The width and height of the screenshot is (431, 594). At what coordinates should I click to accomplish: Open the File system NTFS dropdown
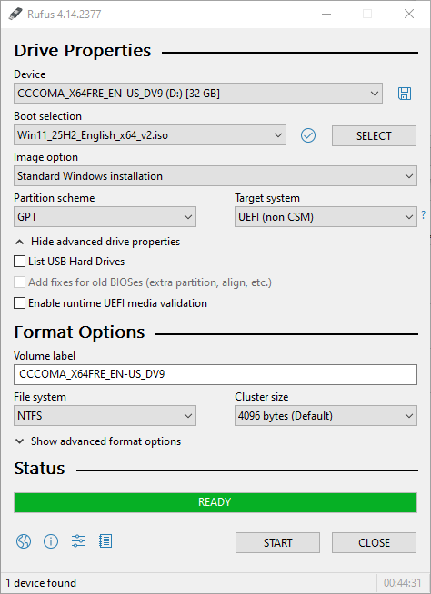[105, 416]
